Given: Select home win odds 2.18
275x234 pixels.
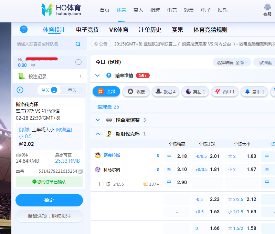Looking at the screenshot, I should pyautogui.click(x=177, y=156).
